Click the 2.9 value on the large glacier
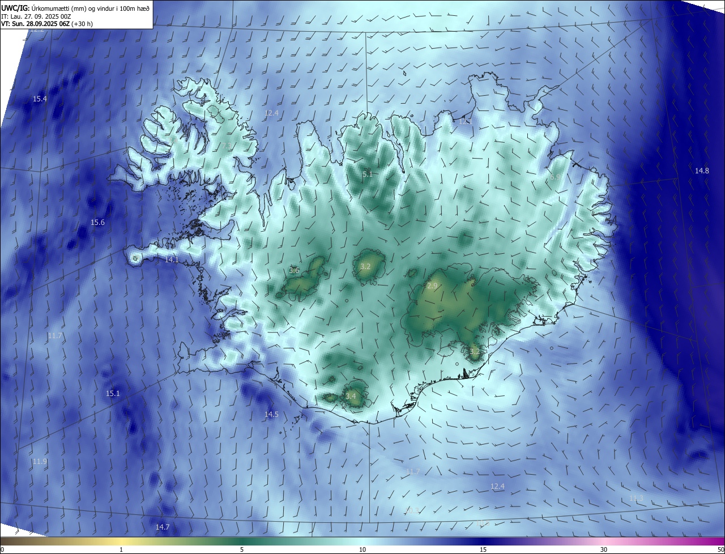Viewport: 725px width, 554px height. (x=432, y=286)
